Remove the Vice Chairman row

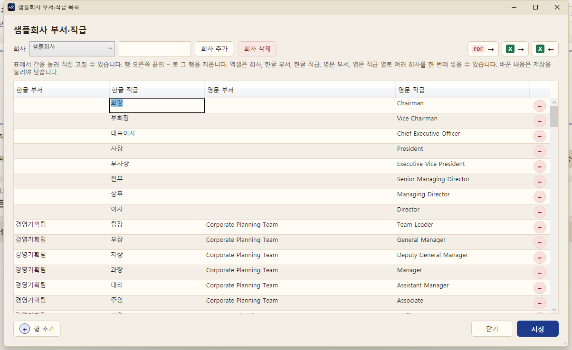540,121
